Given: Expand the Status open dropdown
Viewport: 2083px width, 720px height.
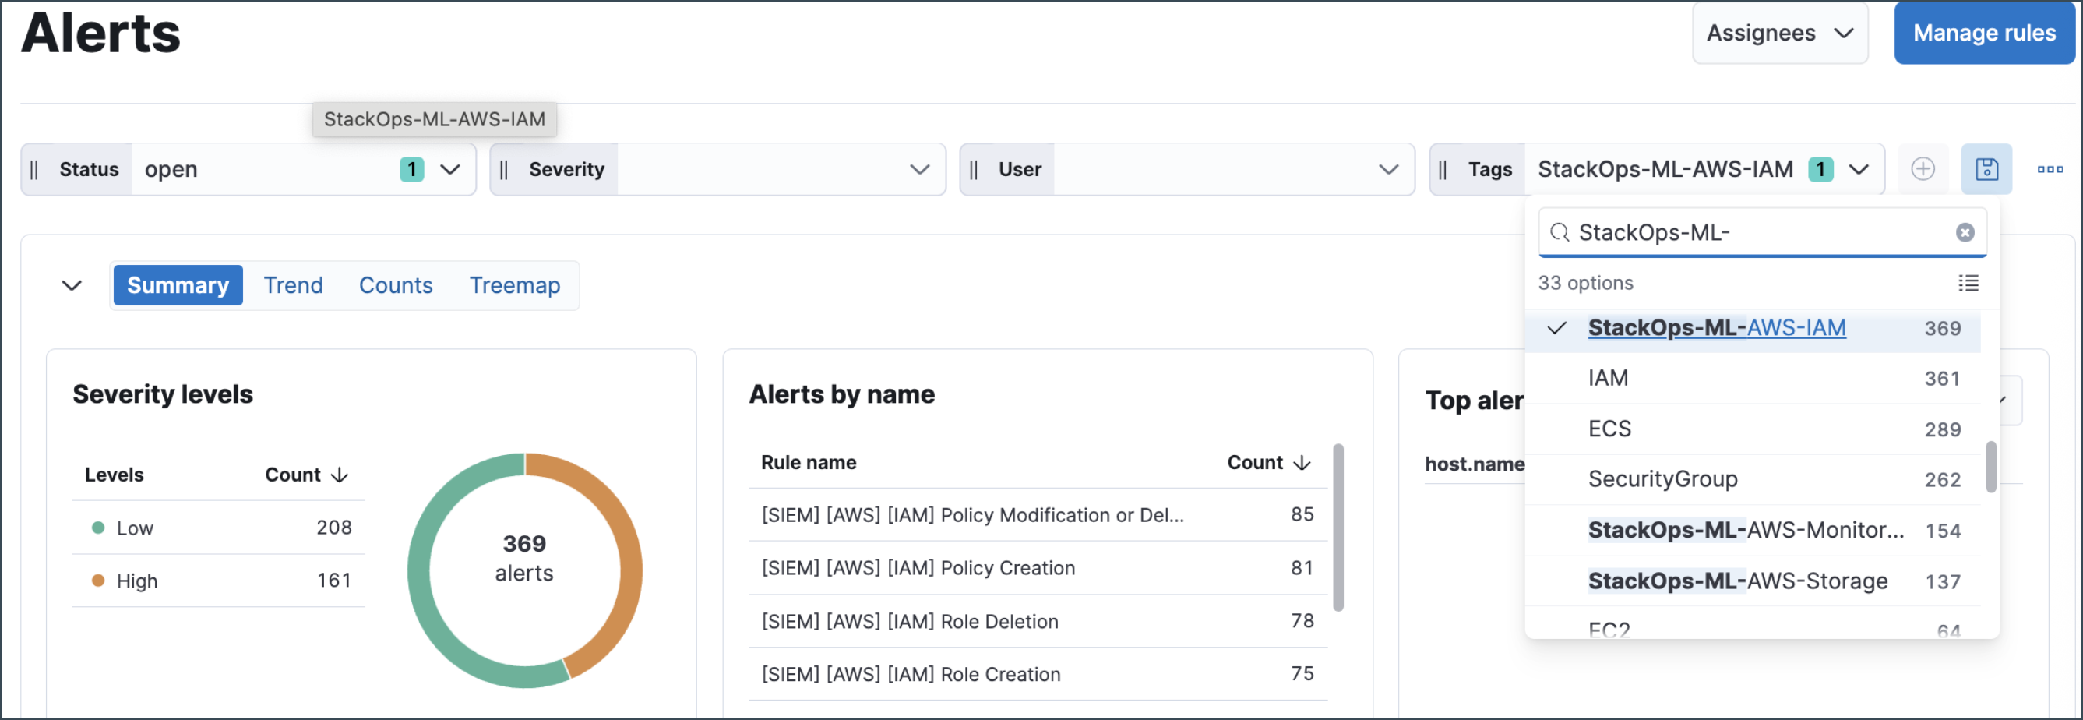Looking at the screenshot, I should (x=450, y=170).
